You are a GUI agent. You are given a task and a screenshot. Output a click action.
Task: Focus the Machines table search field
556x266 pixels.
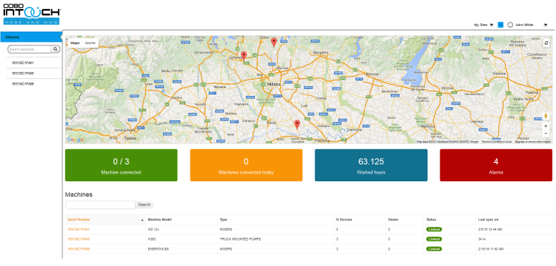[100, 205]
